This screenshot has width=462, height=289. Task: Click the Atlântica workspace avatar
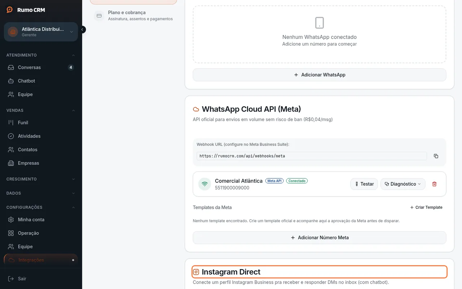tap(13, 32)
